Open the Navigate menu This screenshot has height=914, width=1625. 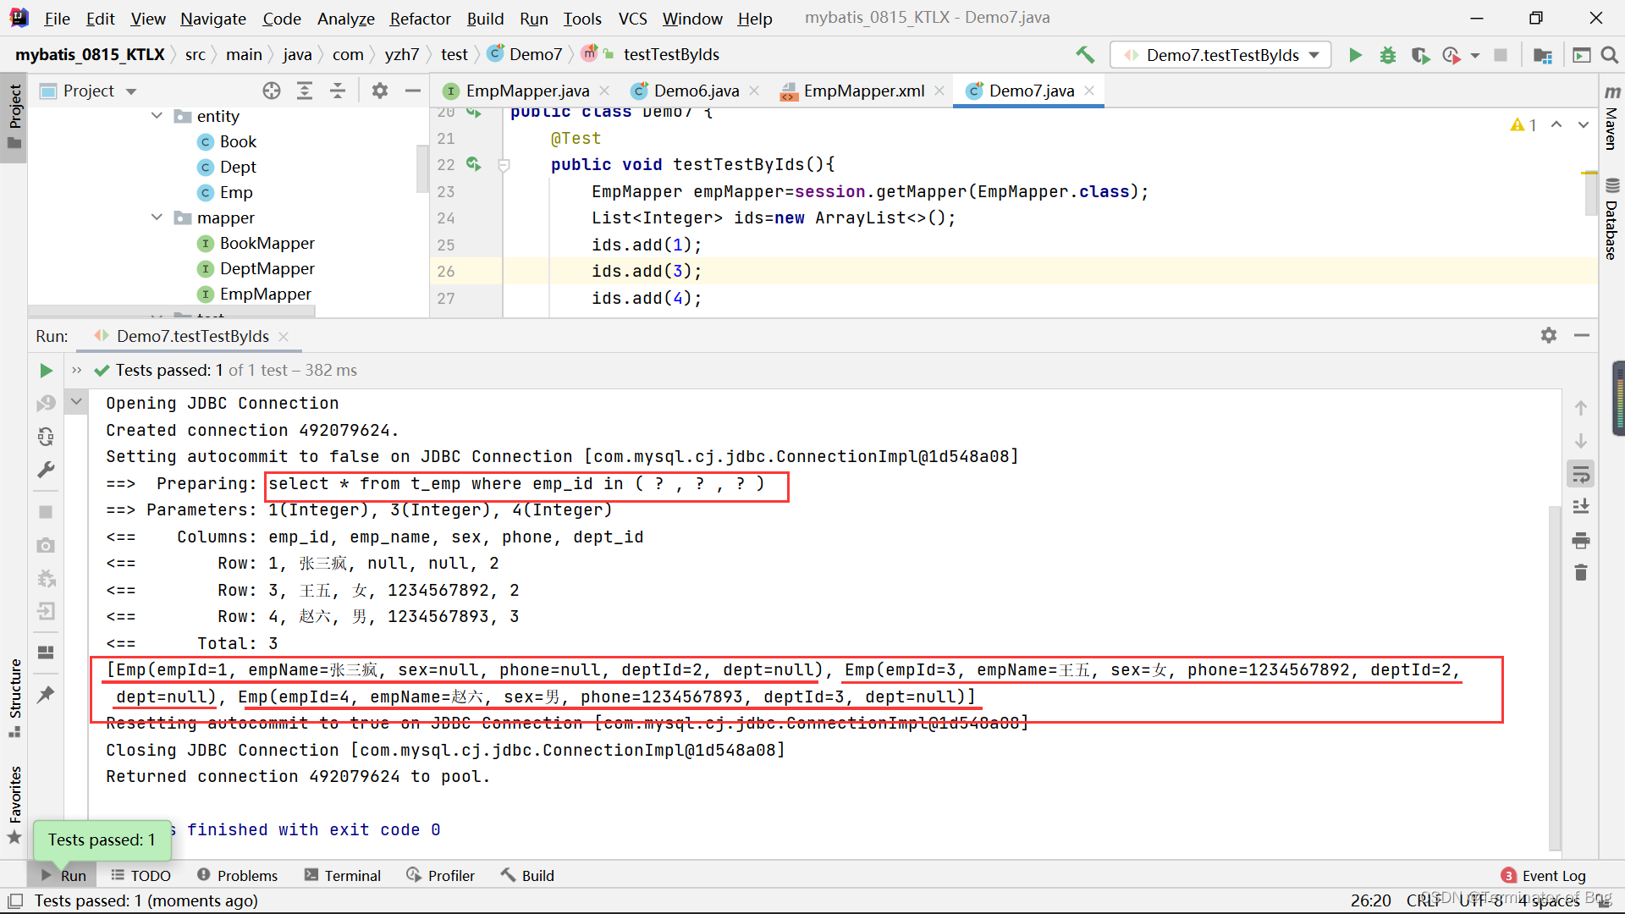coord(213,19)
